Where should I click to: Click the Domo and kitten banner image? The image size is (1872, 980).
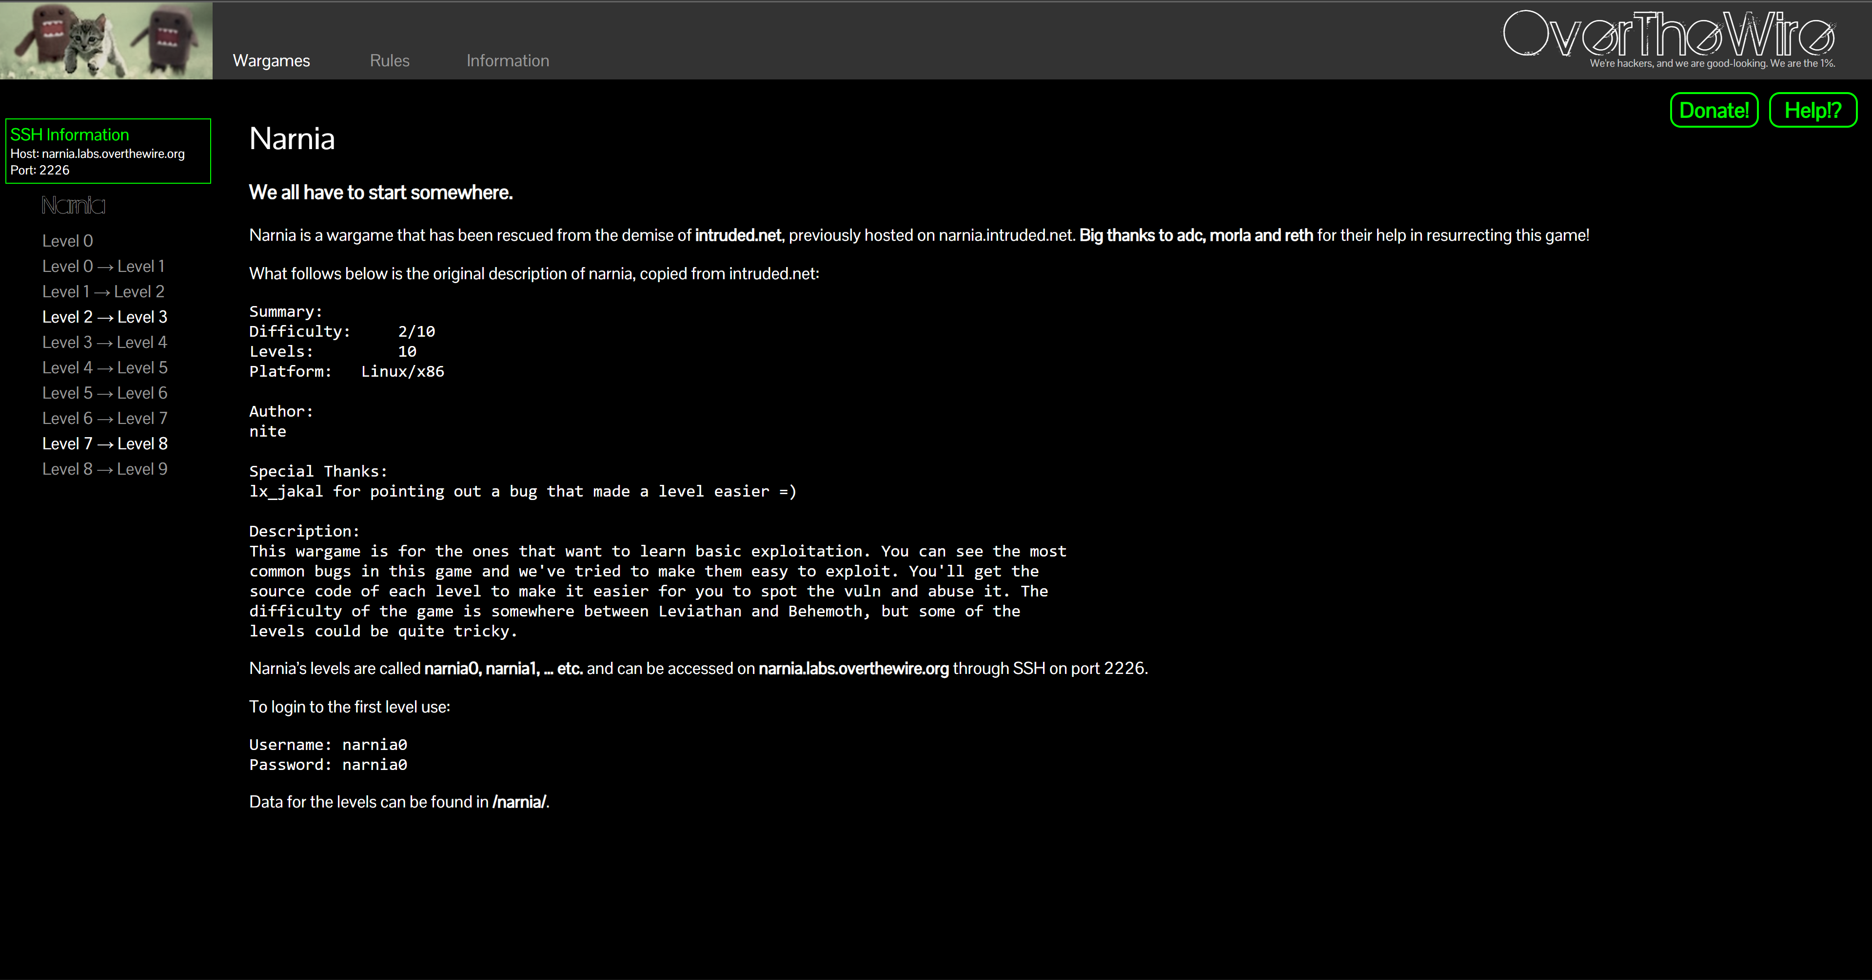[x=106, y=40]
